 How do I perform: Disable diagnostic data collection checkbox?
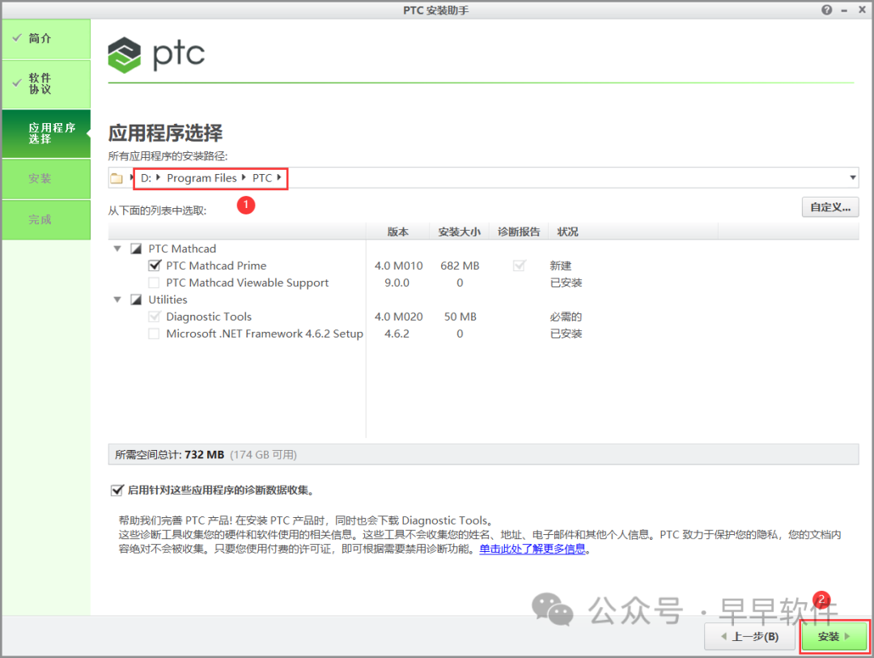point(117,490)
